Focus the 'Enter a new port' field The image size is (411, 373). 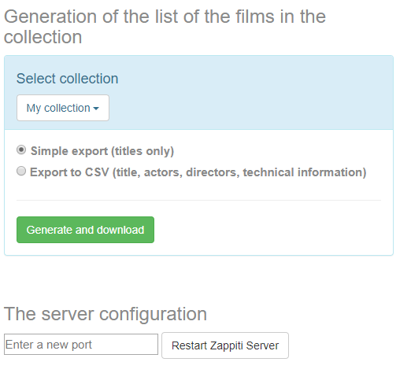pos(81,345)
